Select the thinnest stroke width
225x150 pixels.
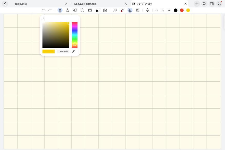[x=157, y=10]
